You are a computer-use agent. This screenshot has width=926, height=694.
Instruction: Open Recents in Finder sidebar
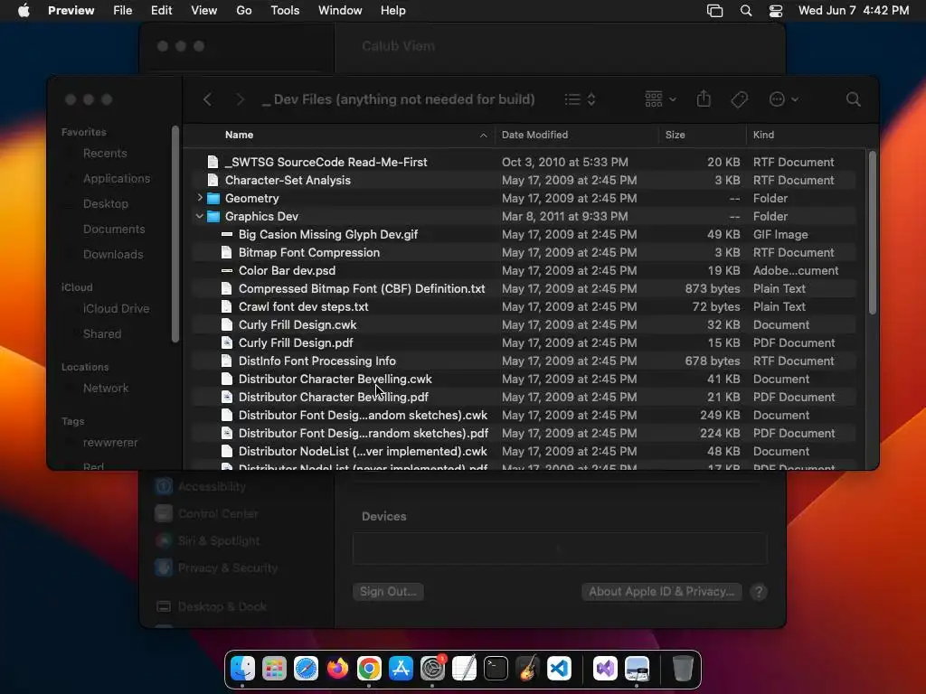105,153
